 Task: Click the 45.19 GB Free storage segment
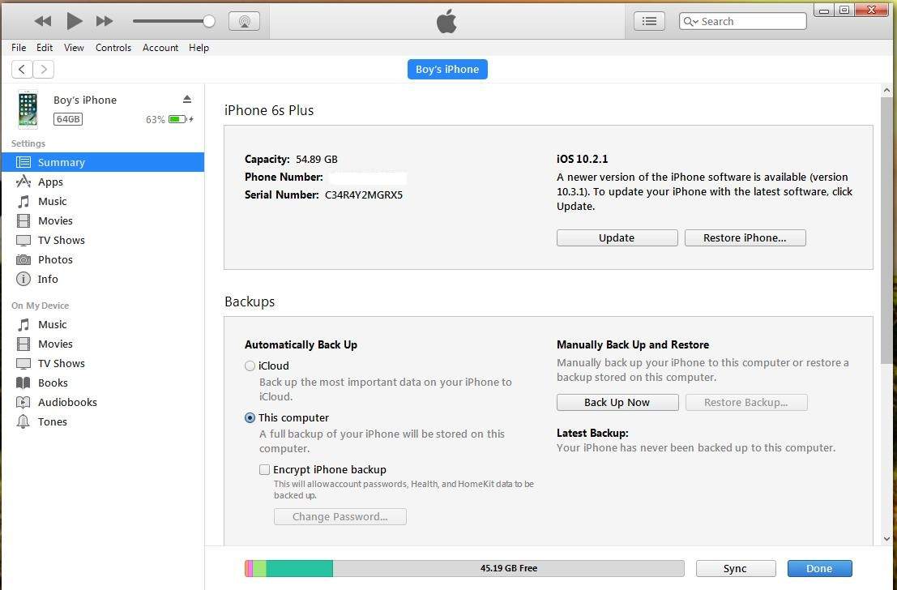click(509, 568)
